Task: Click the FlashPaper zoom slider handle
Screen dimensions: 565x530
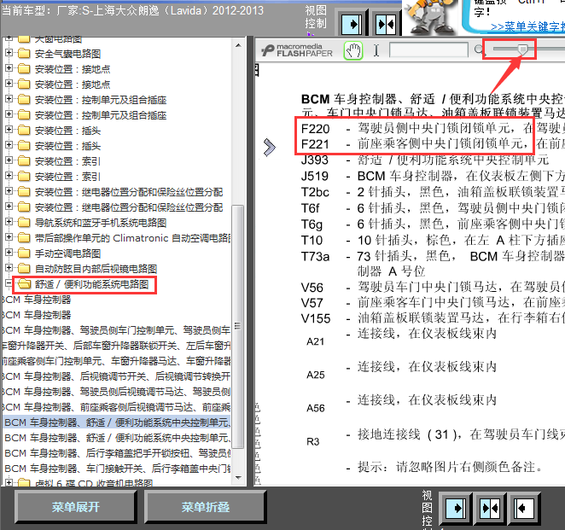Action: [522, 50]
